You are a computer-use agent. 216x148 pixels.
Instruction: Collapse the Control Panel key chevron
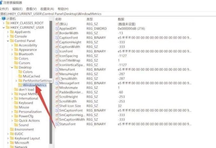[8, 41]
